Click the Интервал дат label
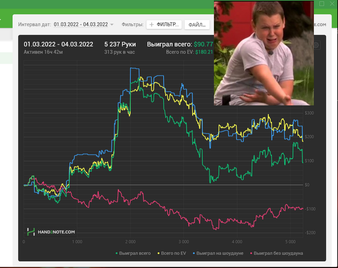The image size is (338, 268). coord(34,25)
